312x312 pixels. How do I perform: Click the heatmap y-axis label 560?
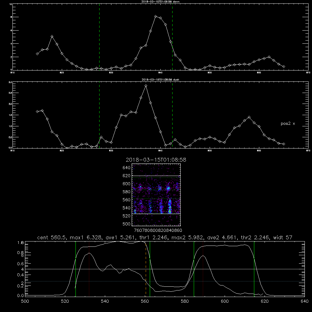click(x=127, y=200)
